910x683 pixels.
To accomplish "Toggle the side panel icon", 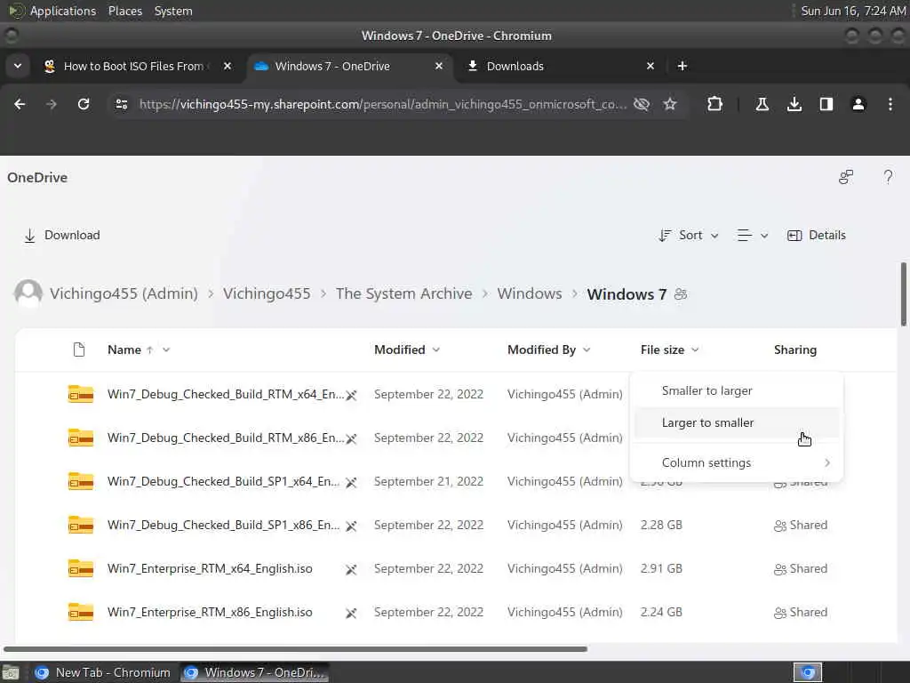I will pyautogui.click(x=826, y=104).
